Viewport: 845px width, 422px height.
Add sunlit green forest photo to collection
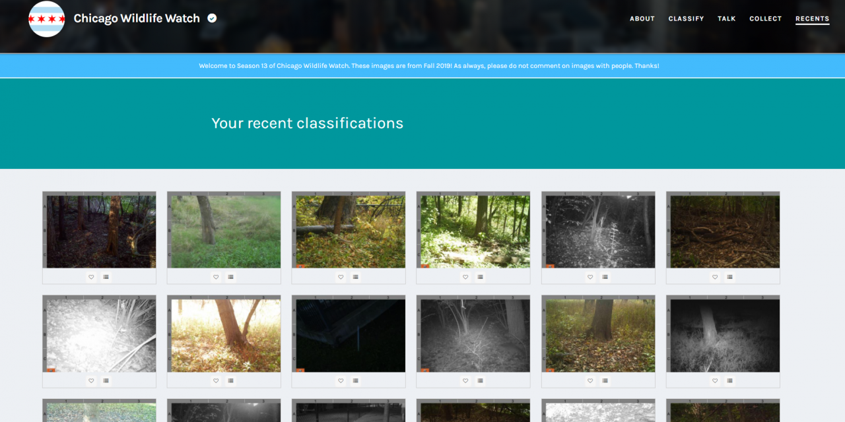pos(480,277)
